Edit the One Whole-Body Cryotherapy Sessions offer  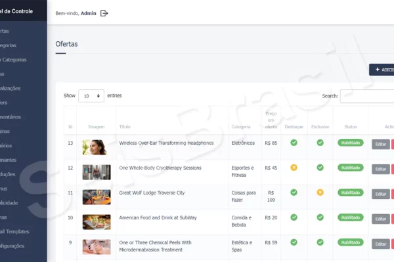pos(381,169)
